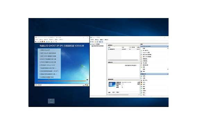Choose boot option 2 run WinPE
The height and width of the screenshot is (125, 197).
[x=48, y=53]
